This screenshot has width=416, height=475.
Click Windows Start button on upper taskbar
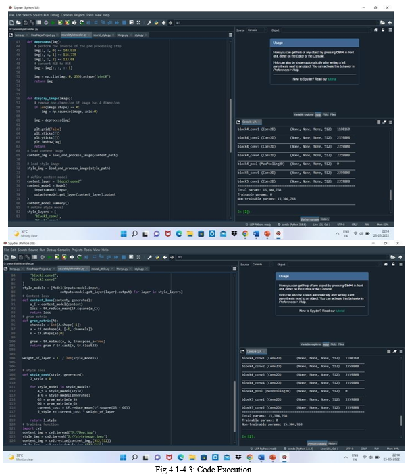[124, 233]
